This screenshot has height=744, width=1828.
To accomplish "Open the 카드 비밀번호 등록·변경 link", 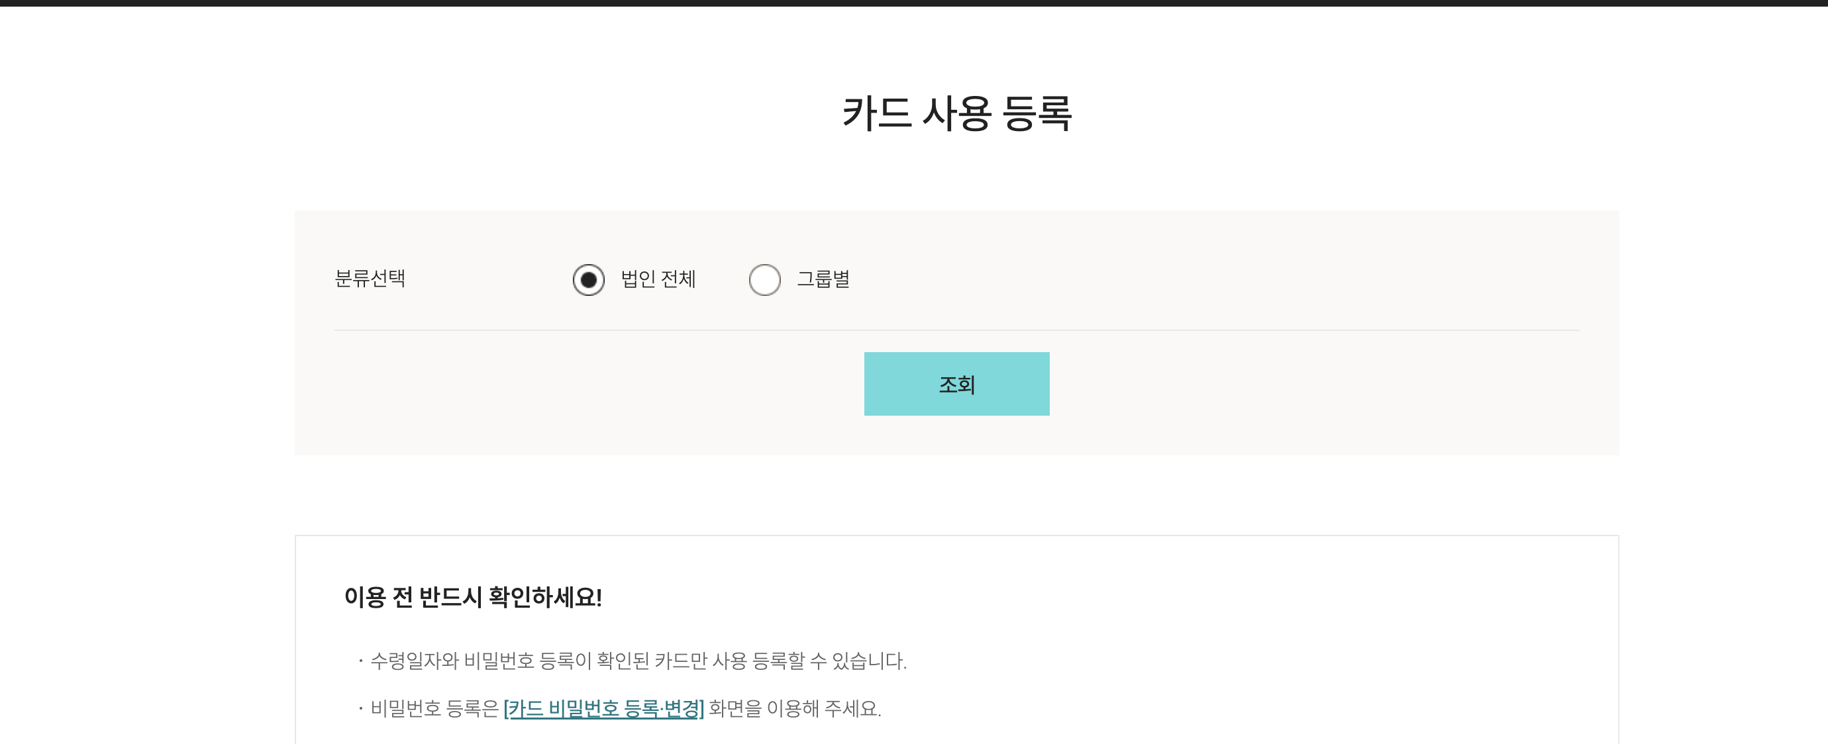I will pyautogui.click(x=603, y=708).
